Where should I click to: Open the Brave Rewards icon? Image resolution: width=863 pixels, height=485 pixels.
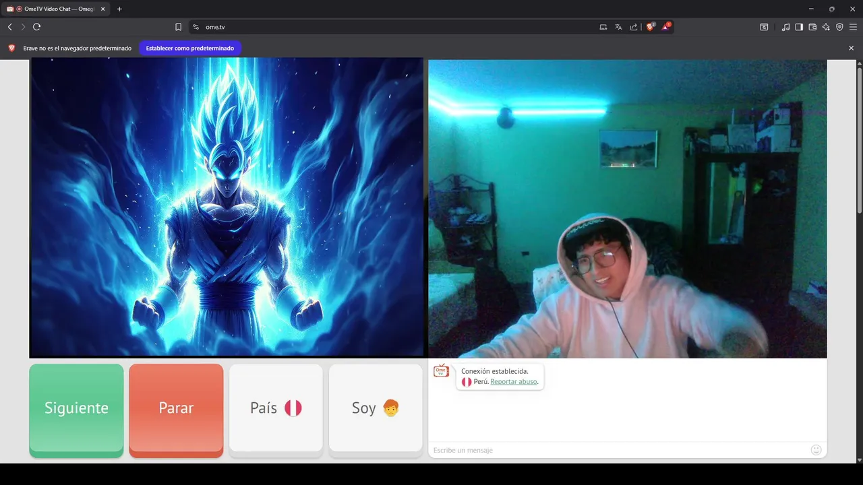665,27
